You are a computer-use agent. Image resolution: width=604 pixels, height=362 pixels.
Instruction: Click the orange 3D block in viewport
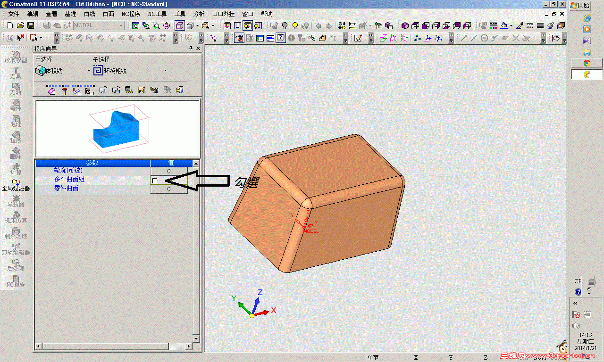click(317, 203)
